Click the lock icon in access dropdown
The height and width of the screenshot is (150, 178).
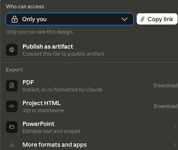15,19
